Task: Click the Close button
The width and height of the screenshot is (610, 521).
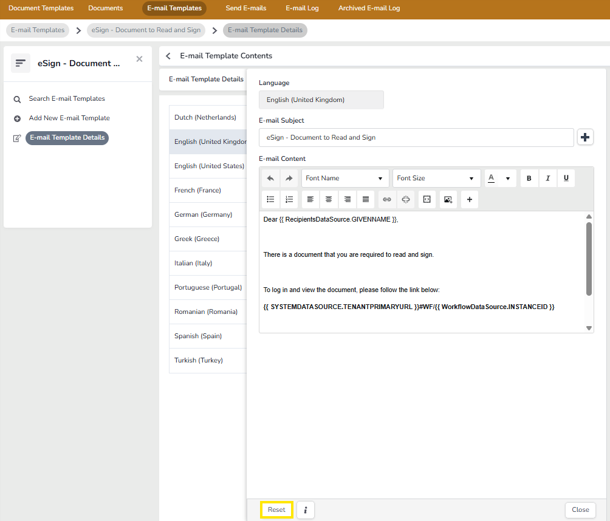Action: [580, 509]
